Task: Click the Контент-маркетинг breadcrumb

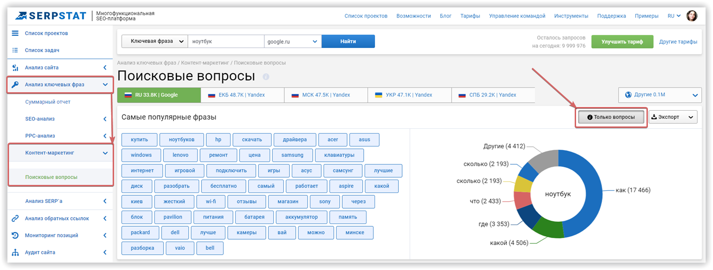Action: pyautogui.click(x=205, y=63)
